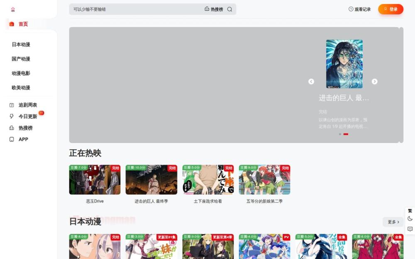Open 欧美动漫 category in sidebar
Screen dimensions: 415x259
pyautogui.click(x=21, y=87)
